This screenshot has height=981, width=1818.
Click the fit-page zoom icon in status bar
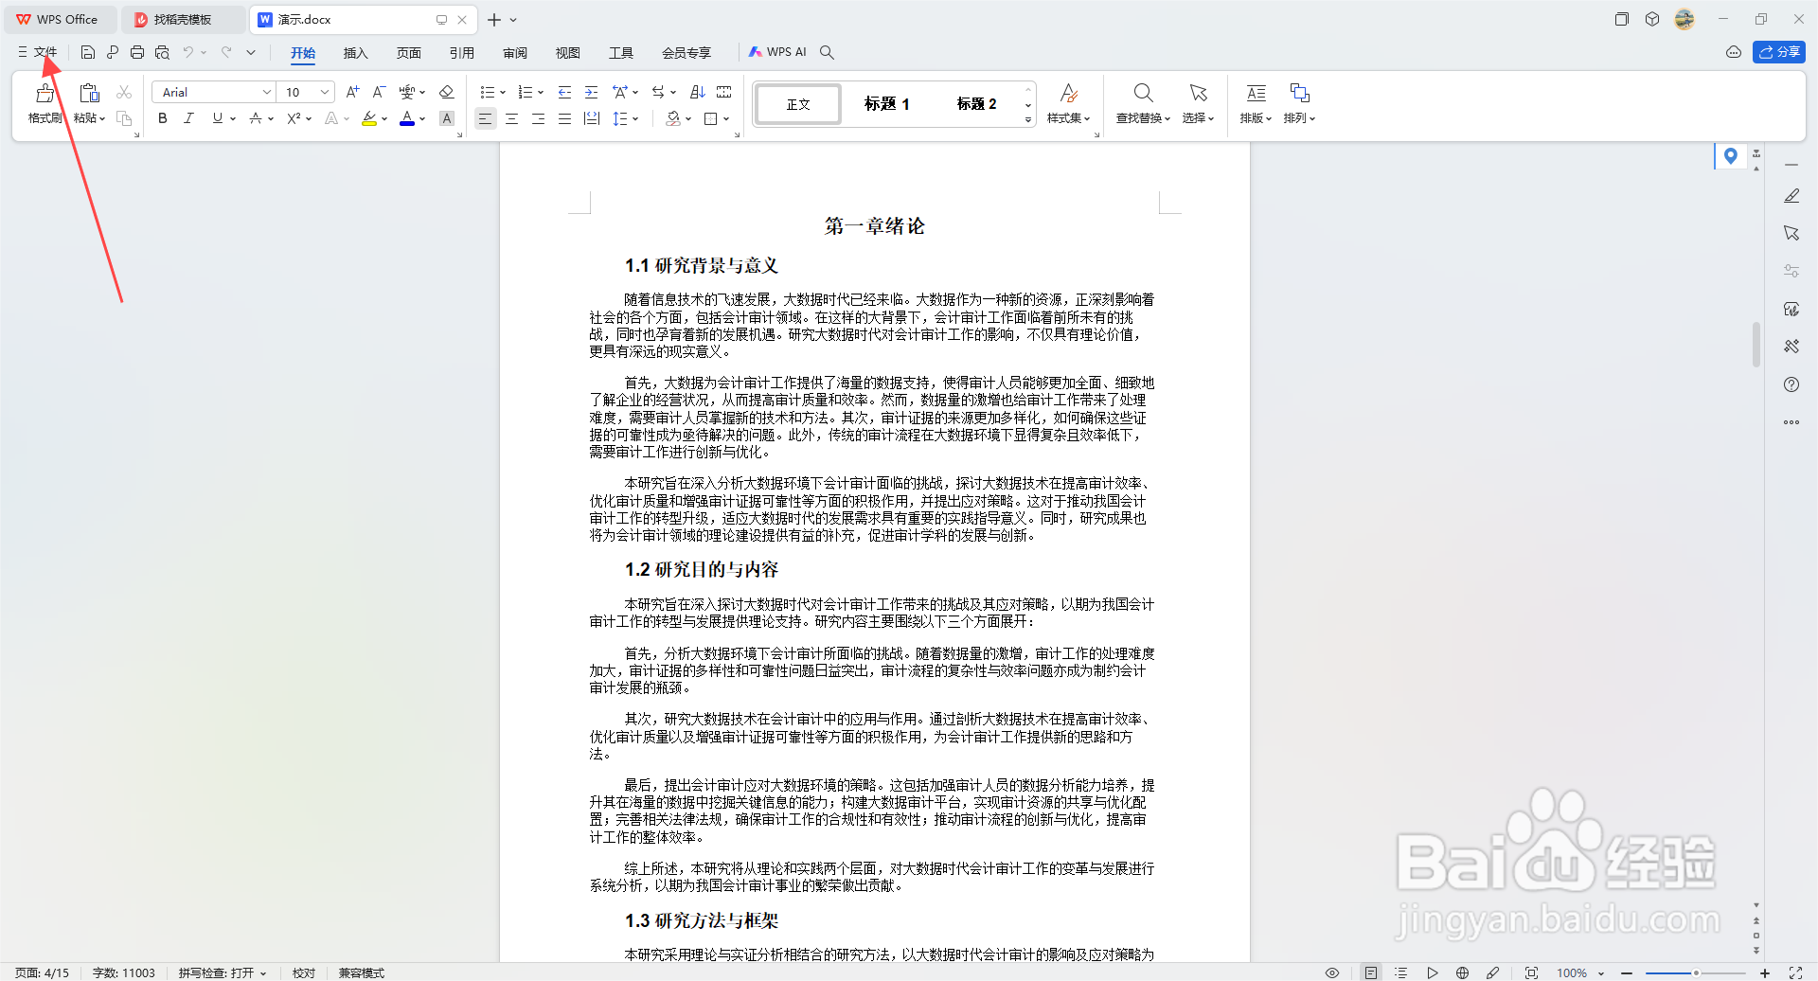coord(1531,972)
